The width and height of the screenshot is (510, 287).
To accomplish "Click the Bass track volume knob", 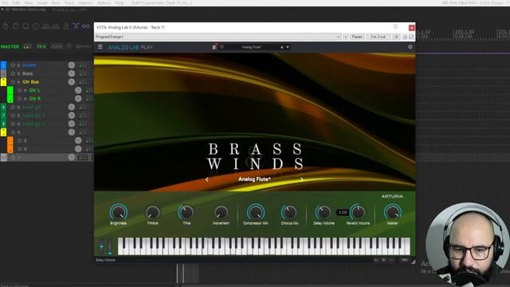I will point(72,73).
